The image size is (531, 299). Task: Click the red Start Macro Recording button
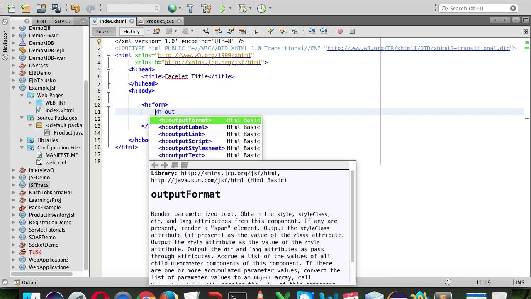[340, 31]
